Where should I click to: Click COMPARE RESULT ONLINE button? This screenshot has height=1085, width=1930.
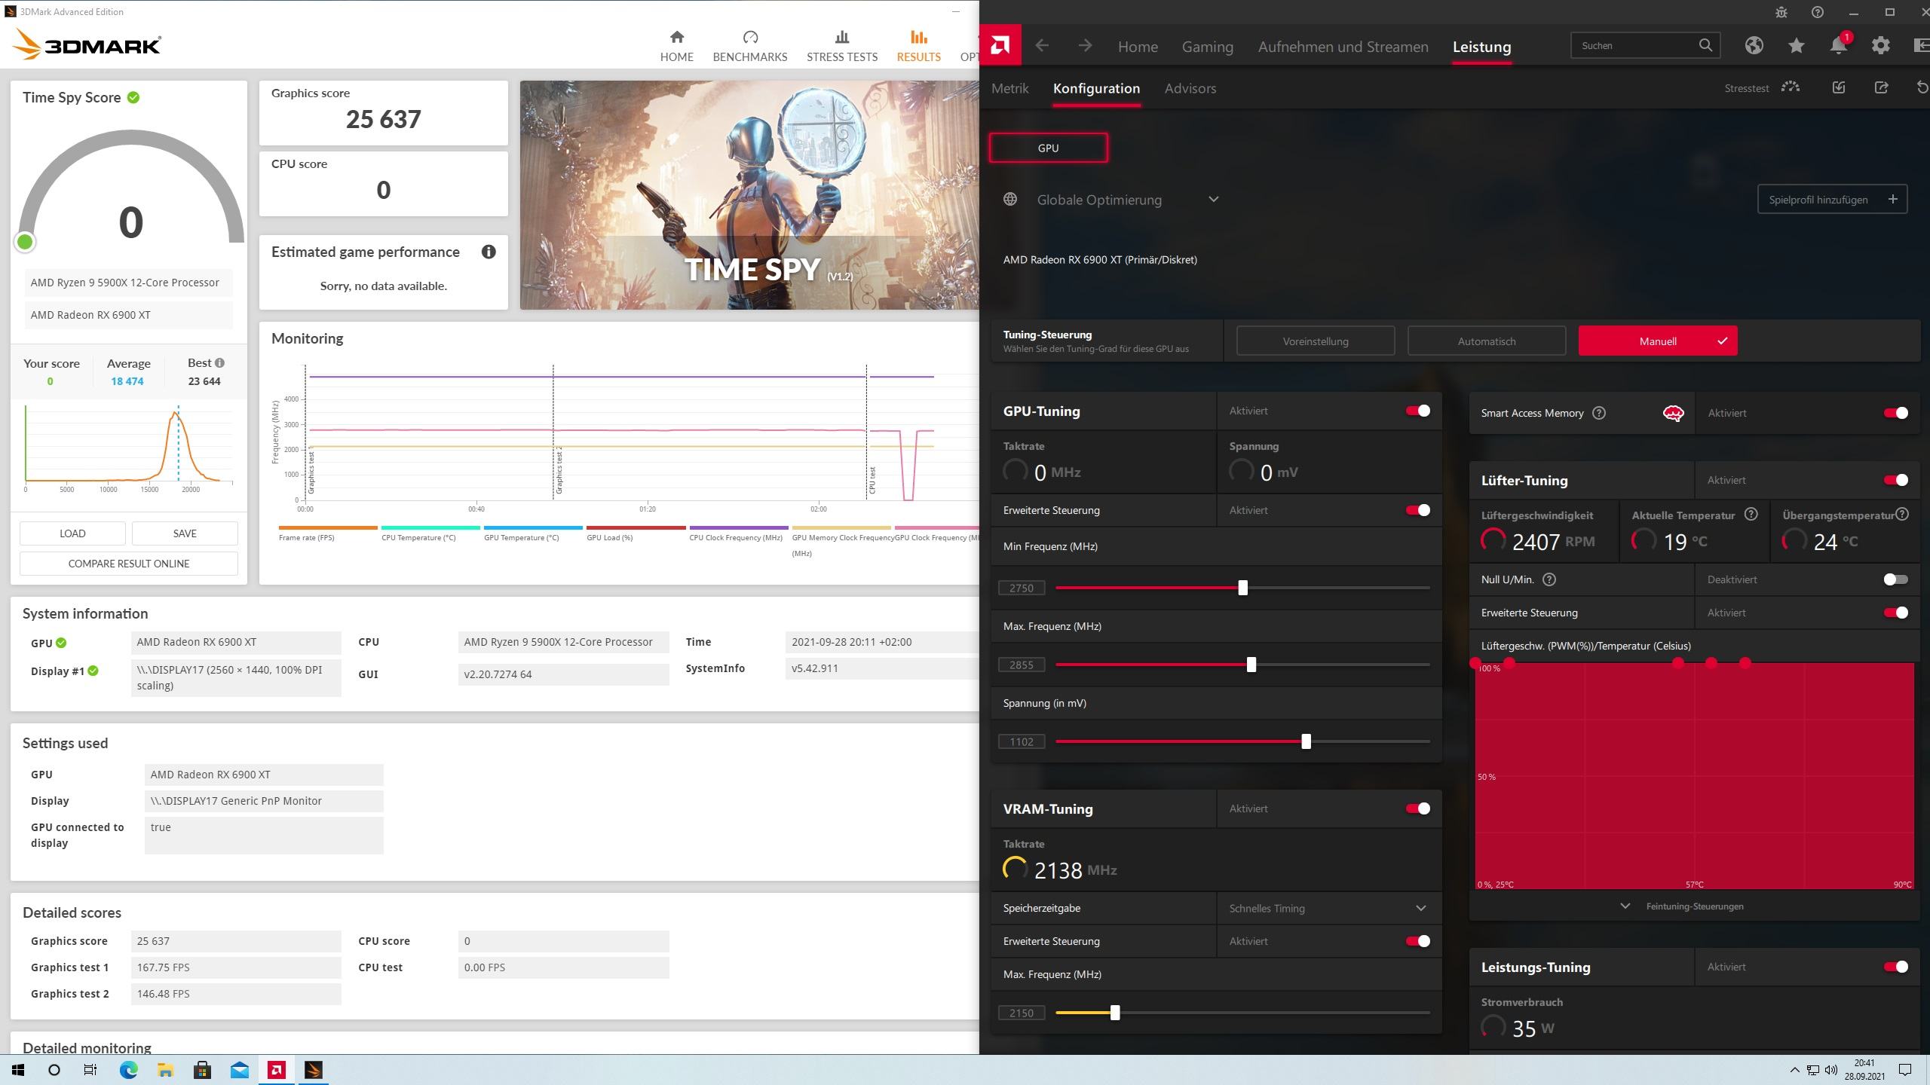(128, 564)
